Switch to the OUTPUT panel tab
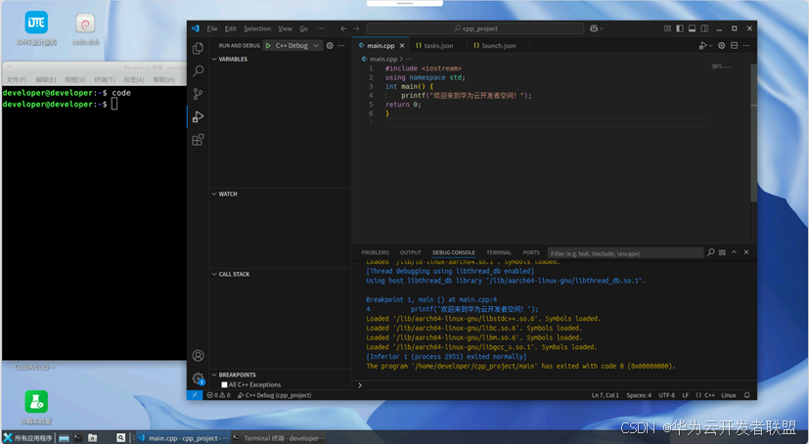This screenshot has height=444, width=809. click(411, 252)
